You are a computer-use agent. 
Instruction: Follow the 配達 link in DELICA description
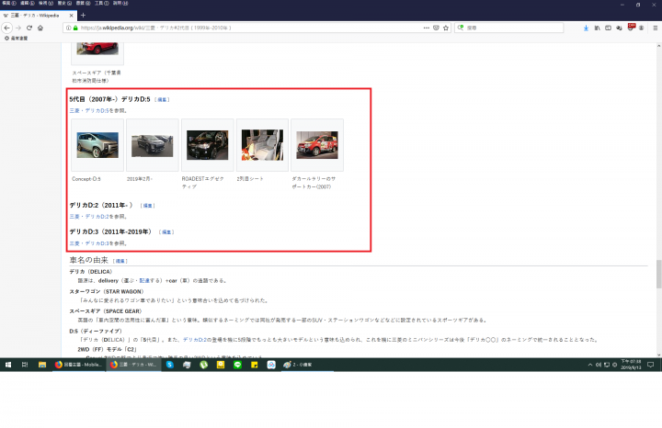pos(144,280)
